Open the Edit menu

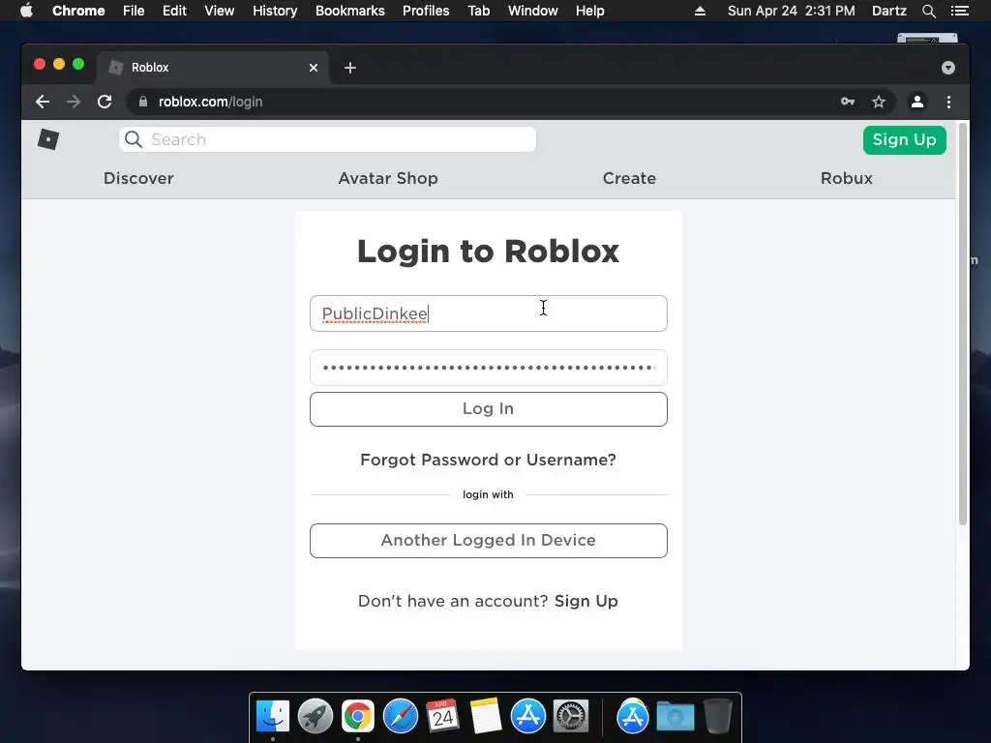coord(174,11)
